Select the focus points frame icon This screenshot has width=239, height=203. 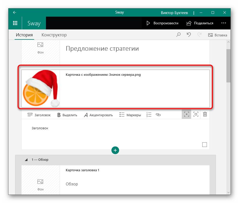coord(186,114)
